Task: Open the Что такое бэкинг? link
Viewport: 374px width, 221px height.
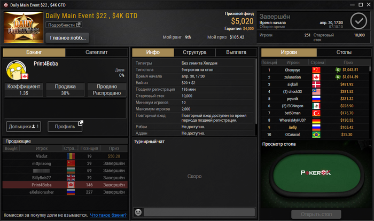Action: (x=108, y=215)
